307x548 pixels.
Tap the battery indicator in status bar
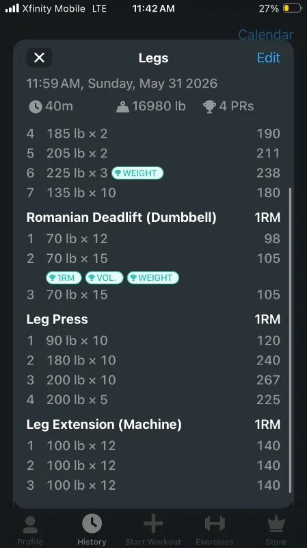pyautogui.click(x=293, y=8)
